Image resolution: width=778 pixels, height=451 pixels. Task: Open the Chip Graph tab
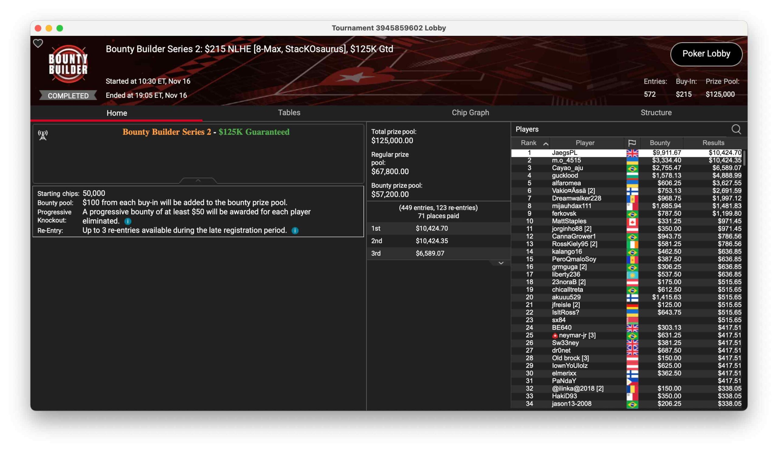[x=470, y=113]
